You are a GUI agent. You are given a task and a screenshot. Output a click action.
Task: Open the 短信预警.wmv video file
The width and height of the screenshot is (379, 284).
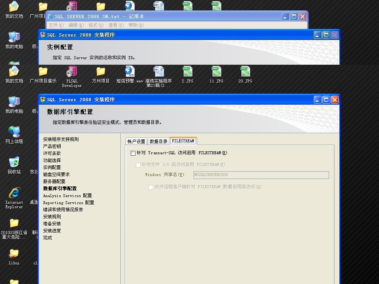(130, 72)
